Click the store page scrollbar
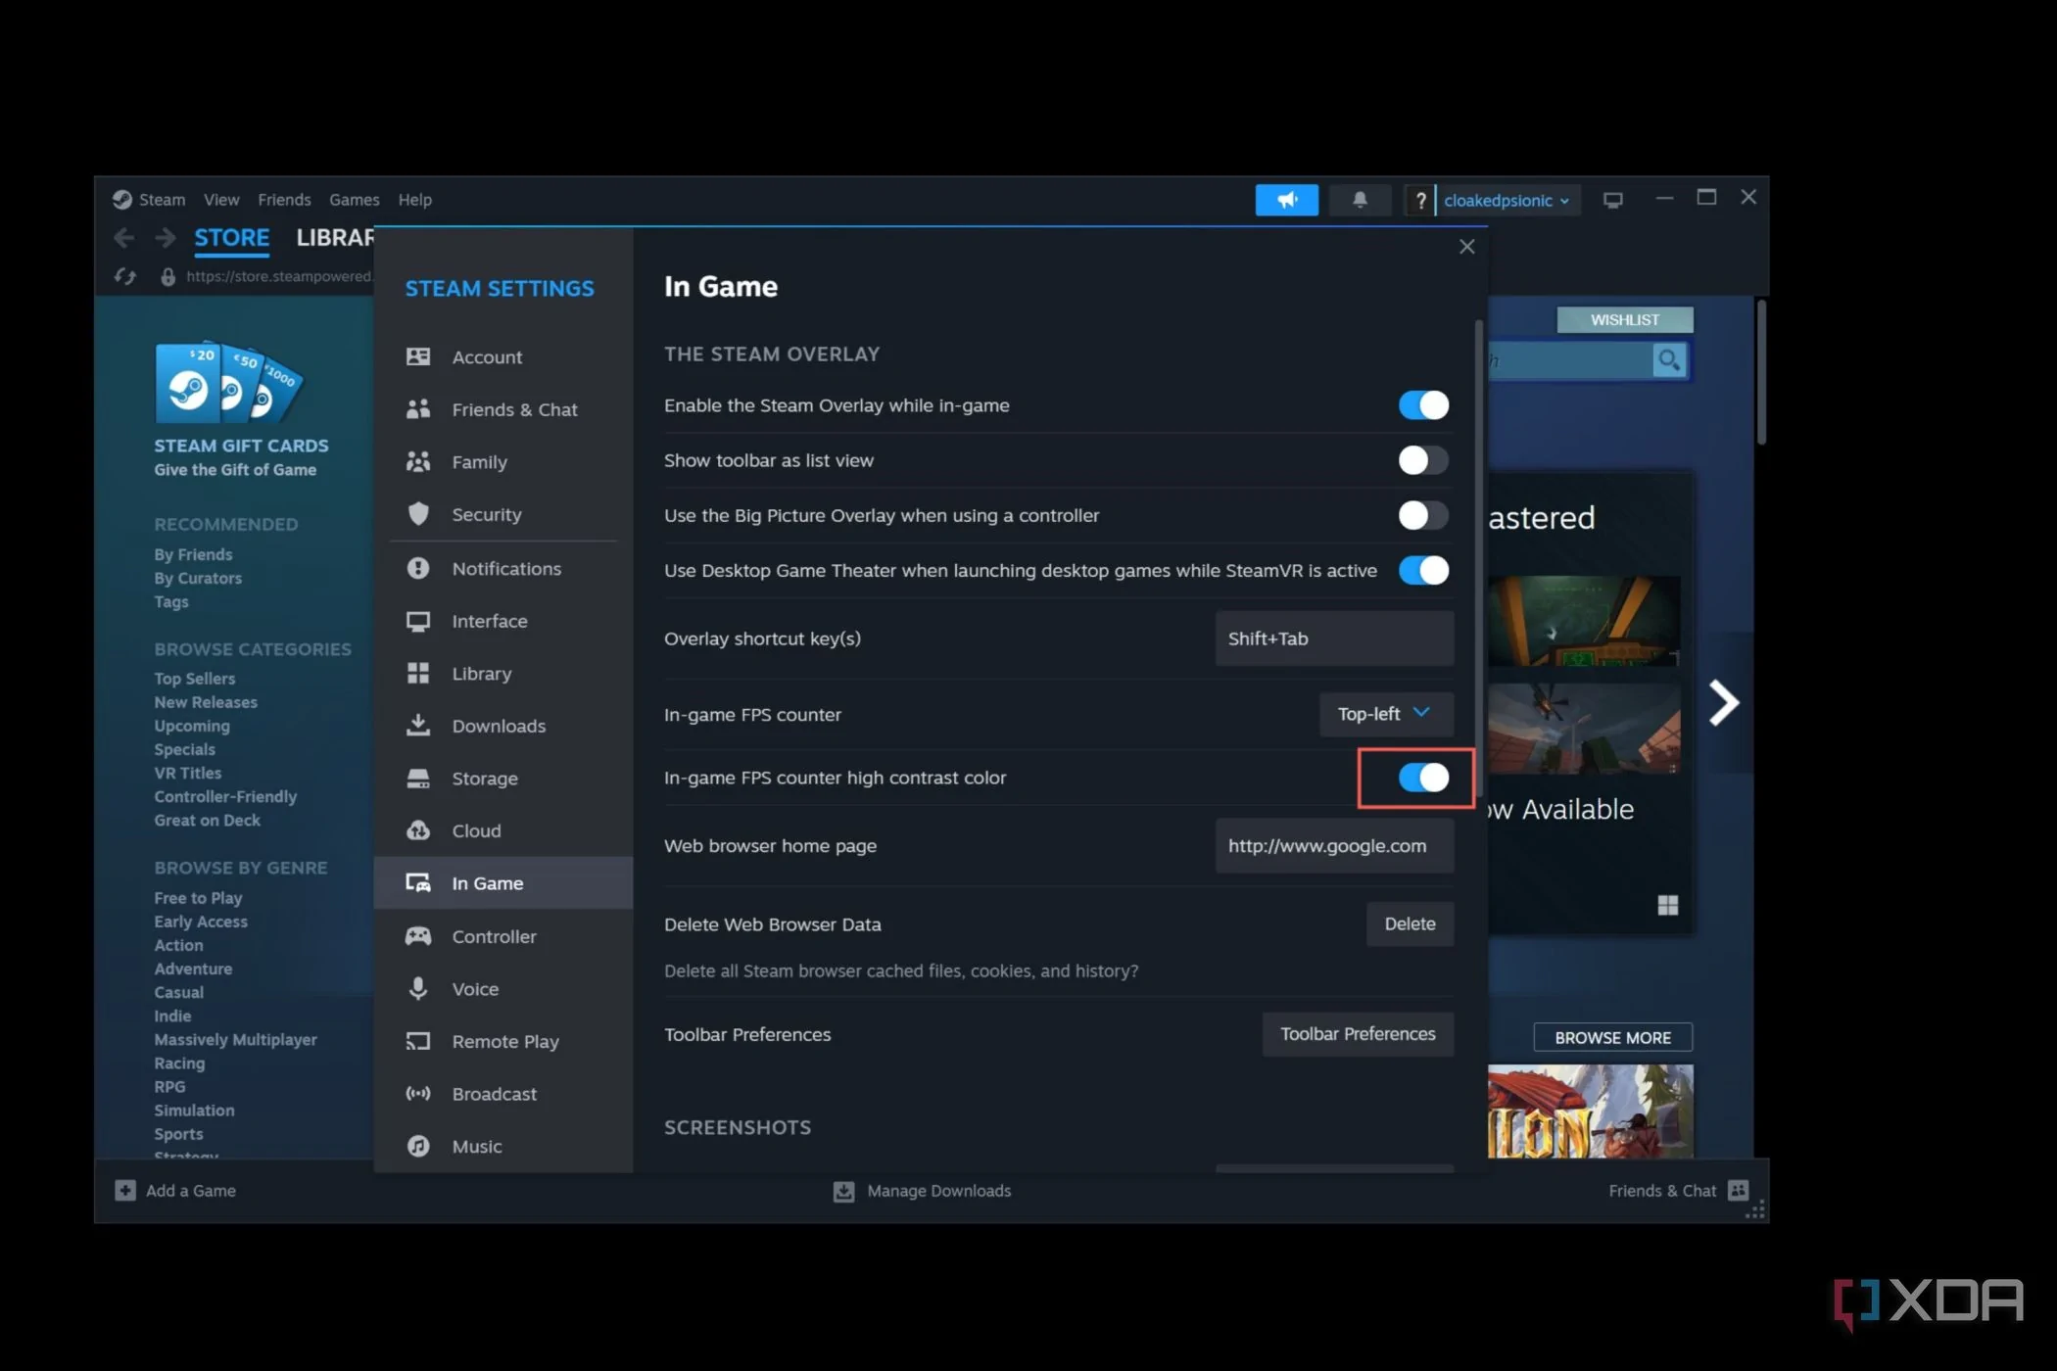The height and width of the screenshot is (1371, 2057). (1760, 373)
